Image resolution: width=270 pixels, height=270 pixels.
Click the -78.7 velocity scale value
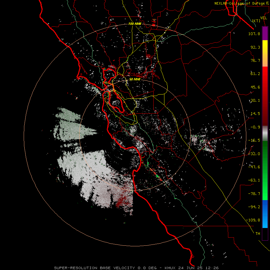pos(254,194)
